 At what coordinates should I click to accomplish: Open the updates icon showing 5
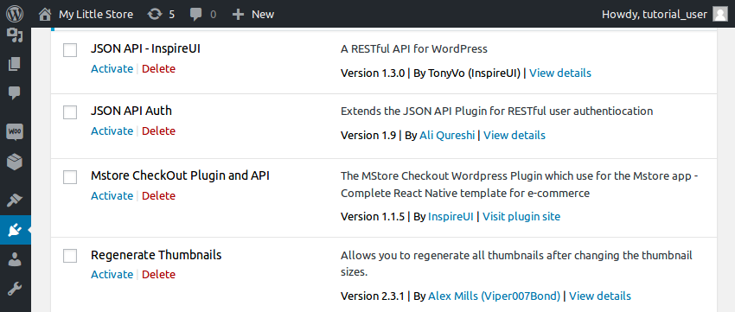pyautogui.click(x=155, y=15)
